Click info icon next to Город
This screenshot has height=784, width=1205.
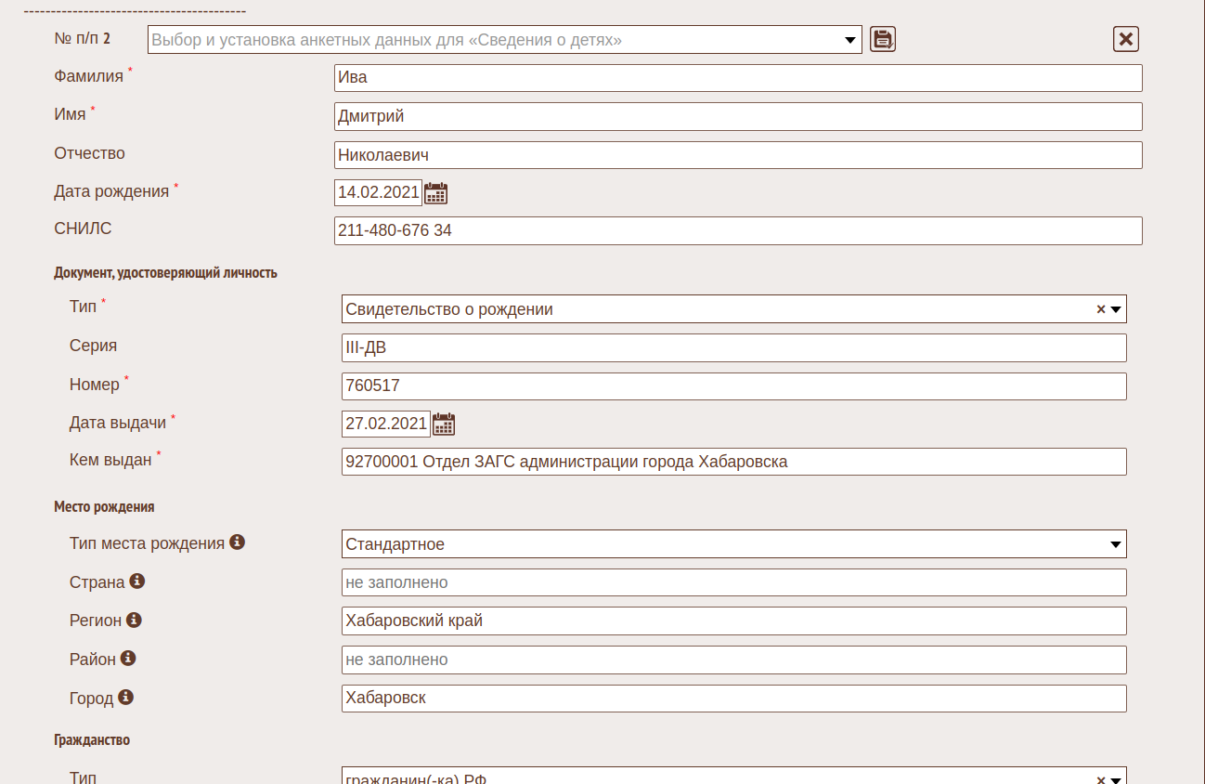point(125,697)
